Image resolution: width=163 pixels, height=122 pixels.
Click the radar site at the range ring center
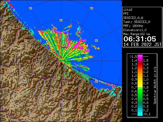coord(61,61)
